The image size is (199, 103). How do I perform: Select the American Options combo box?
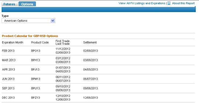click(28, 21)
